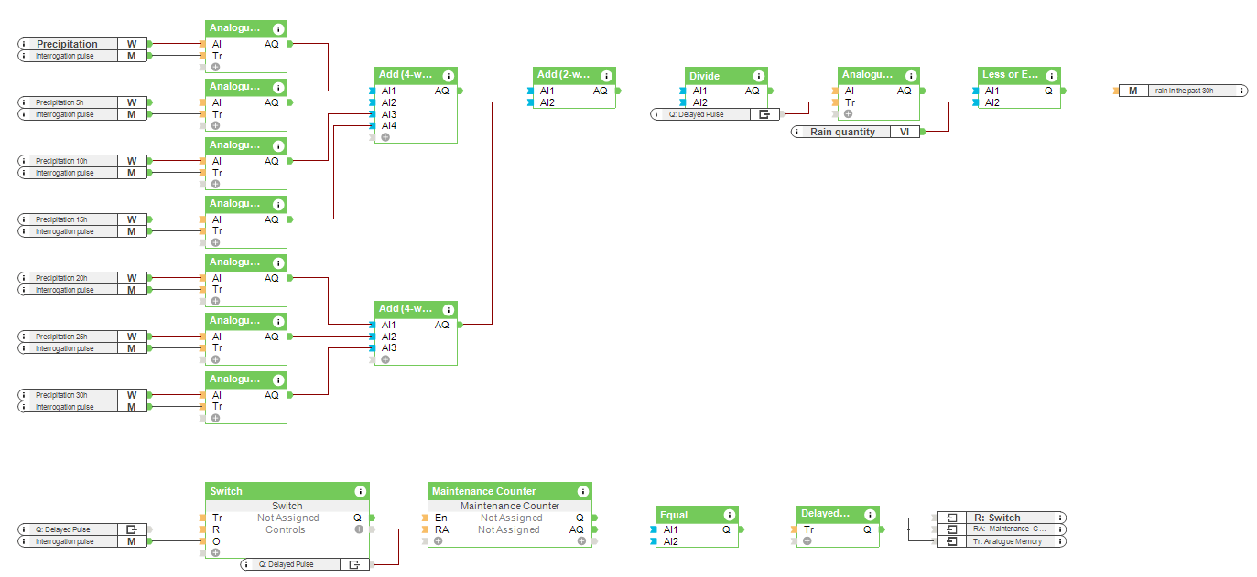1257x577 pixels.
Task: Select Tr: Analogue Memory reference connector
Action: [x=1002, y=541]
